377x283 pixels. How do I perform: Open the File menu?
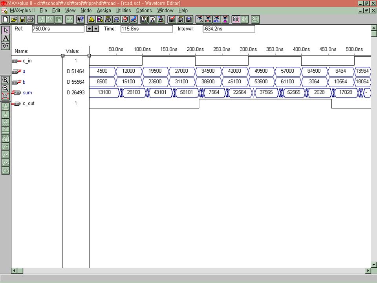(43, 11)
